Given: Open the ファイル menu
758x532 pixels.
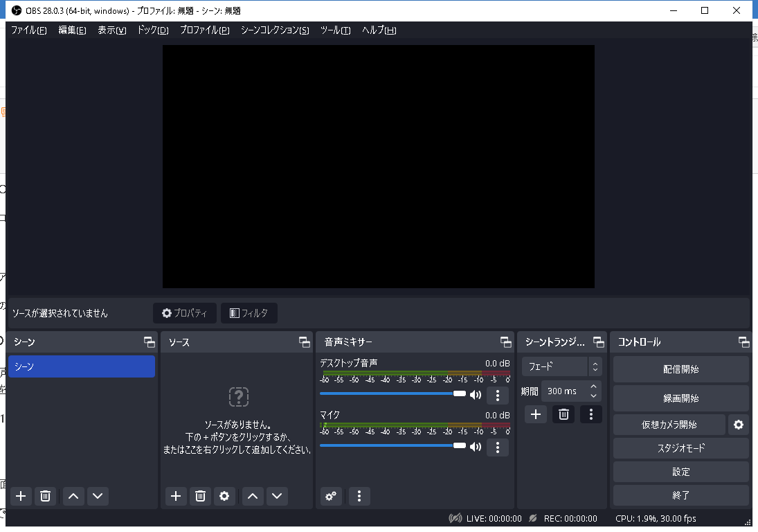Looking at the screenshot, I should tap(28, 30).
